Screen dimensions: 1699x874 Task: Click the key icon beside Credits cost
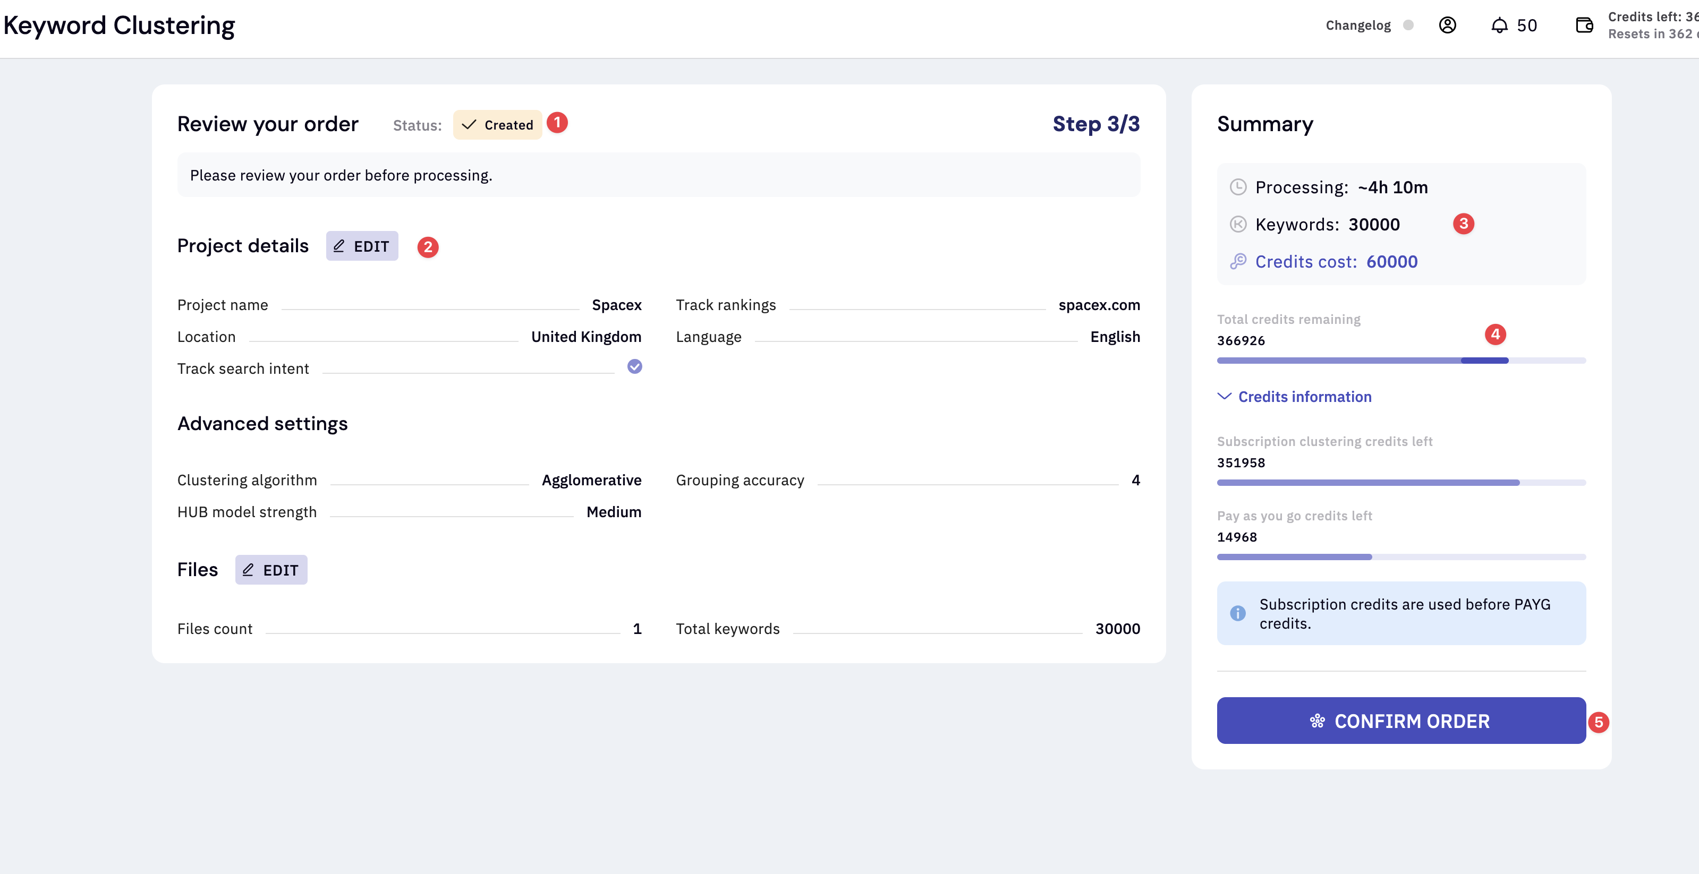tap(1238, 261)
